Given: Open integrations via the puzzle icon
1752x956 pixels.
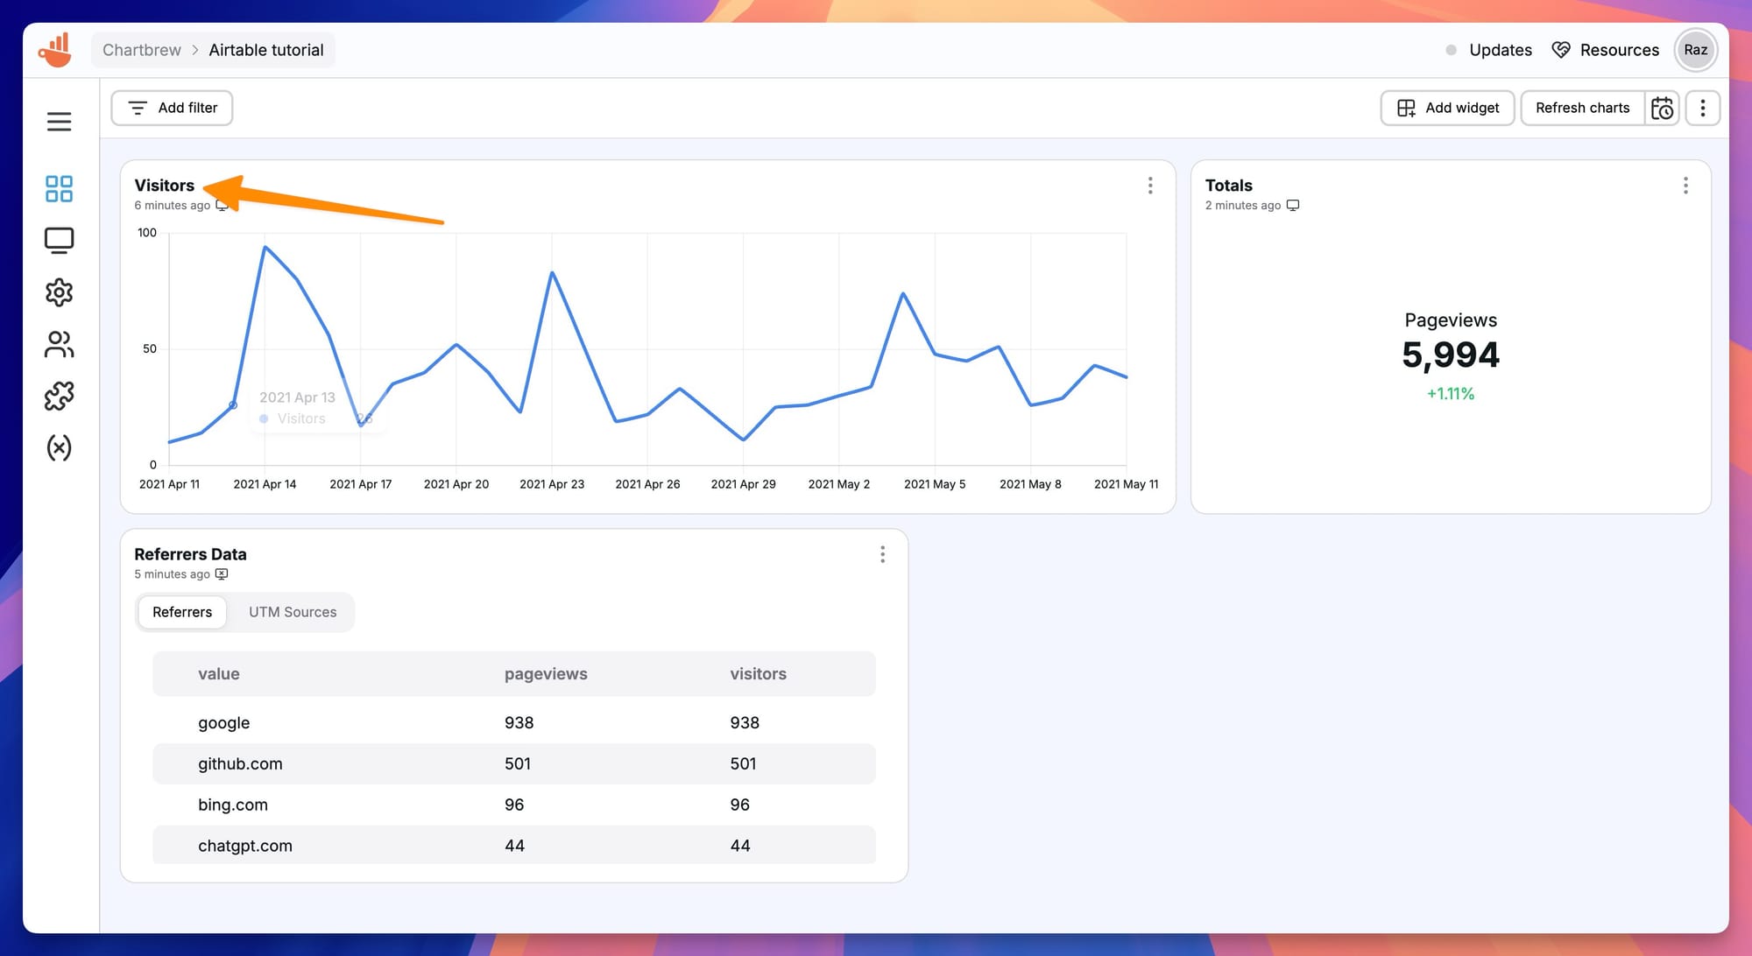Looking at the screenshot, I should (58, 396).
